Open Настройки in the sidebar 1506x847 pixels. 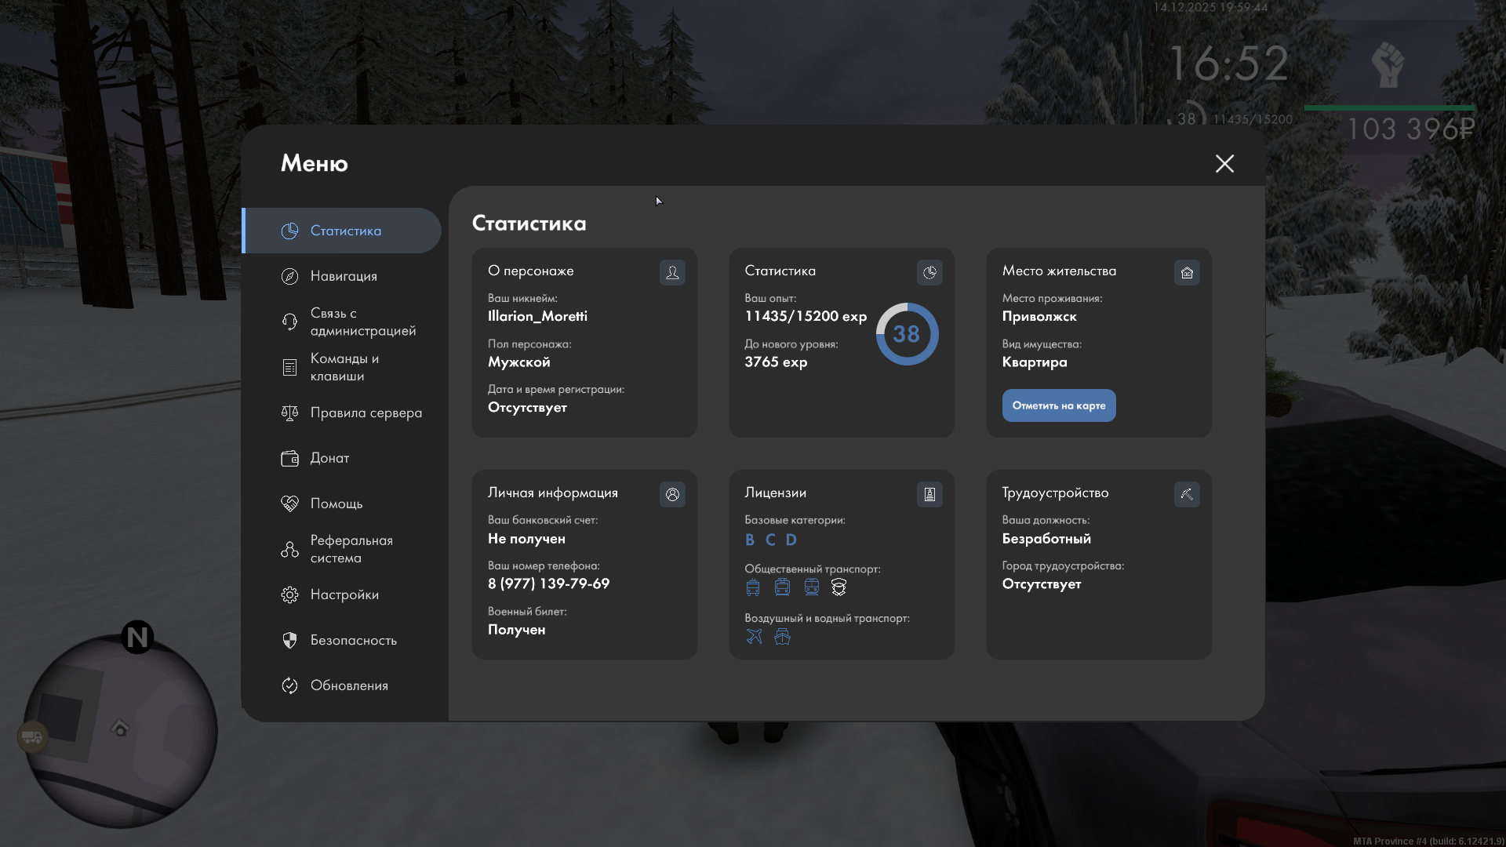344,594
